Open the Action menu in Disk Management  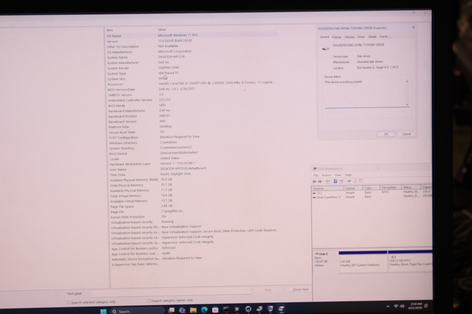[326, 175]
